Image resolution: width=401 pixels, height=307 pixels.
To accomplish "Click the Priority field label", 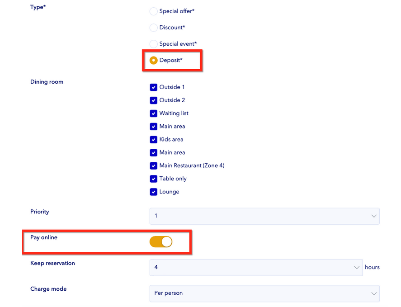I will pos(39,212).
